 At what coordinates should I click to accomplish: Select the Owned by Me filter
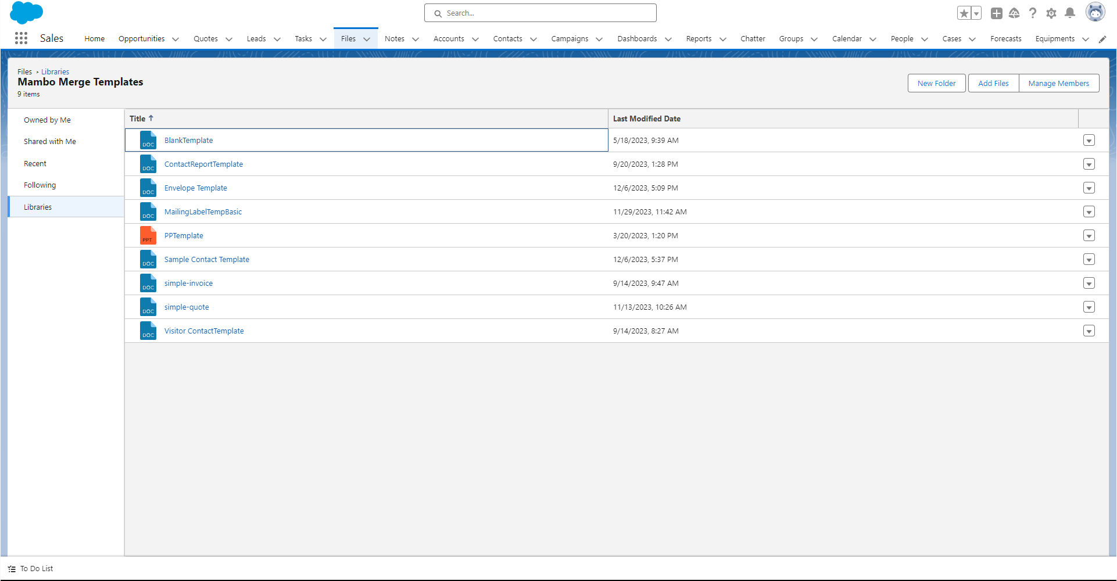(x=47, y=120)
